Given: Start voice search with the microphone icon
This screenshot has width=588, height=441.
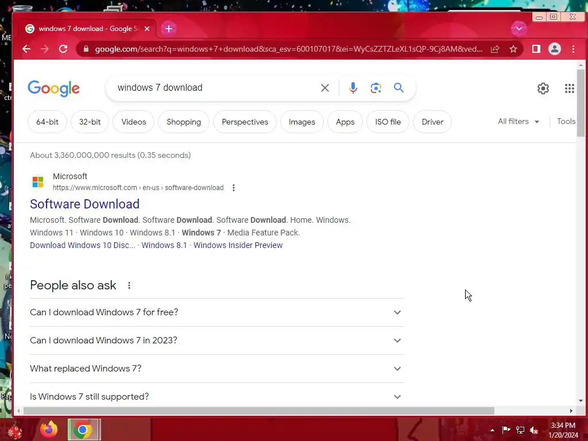Looking at the screenshot, I should pyautogui.click(x=353, y=88).
